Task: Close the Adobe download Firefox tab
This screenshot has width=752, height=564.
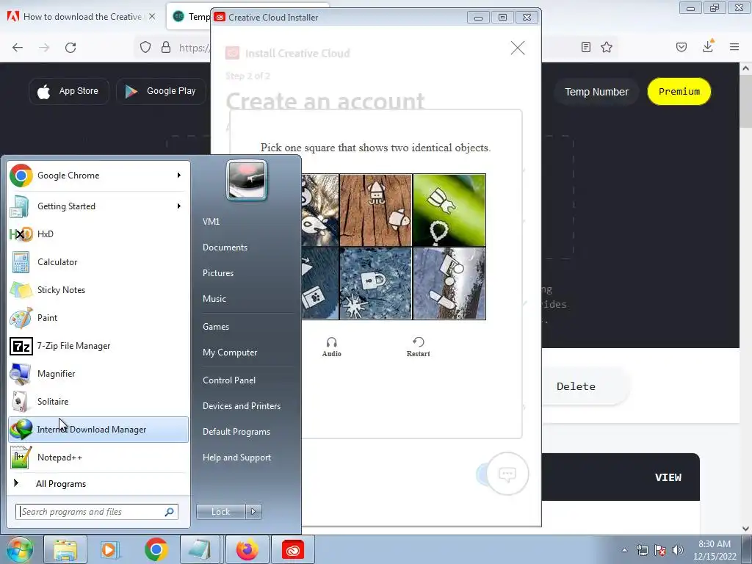Action: [x=152, y=16]
